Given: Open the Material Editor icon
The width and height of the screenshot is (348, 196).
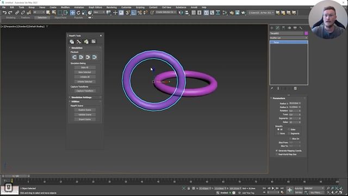Looking at the screenshot, I should (225, 13).
